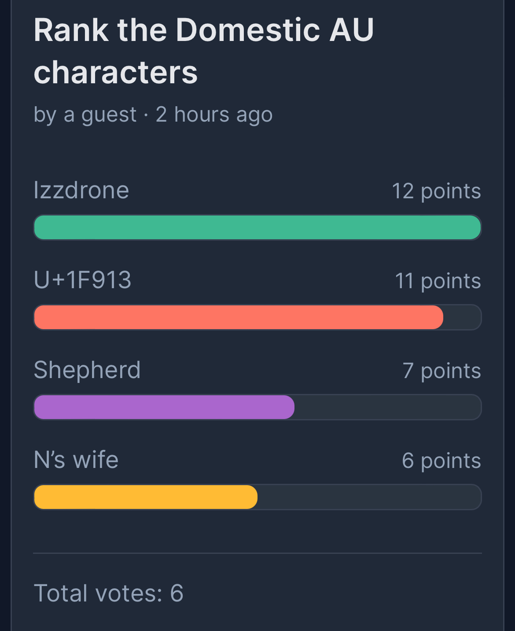Click the "Total votes: 6" text
Image resolution: width=515 pixels, height=631 pixels.
[x=108, y=593]
